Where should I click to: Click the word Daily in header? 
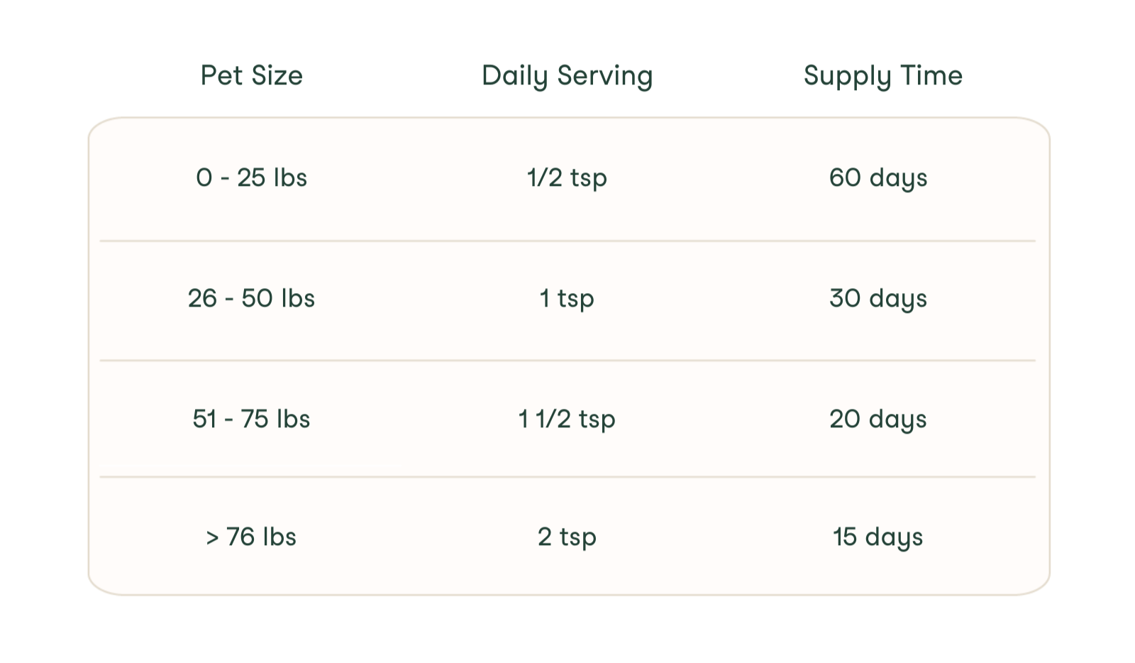(515, 77)
